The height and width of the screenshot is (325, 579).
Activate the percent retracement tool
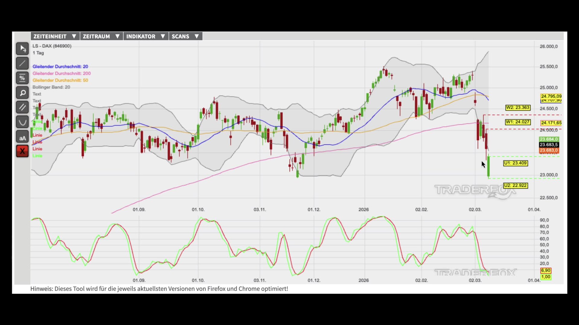(x=22, y=78)
